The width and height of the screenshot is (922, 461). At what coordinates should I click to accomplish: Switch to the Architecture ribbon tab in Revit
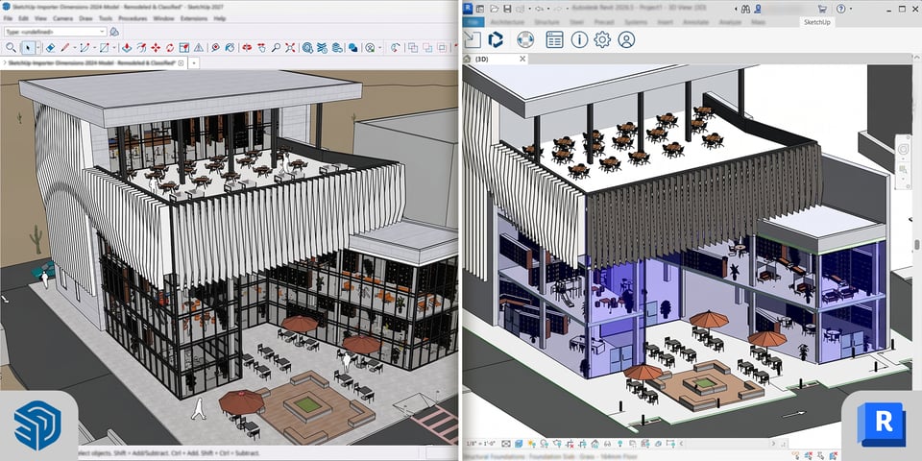(507, 22)
